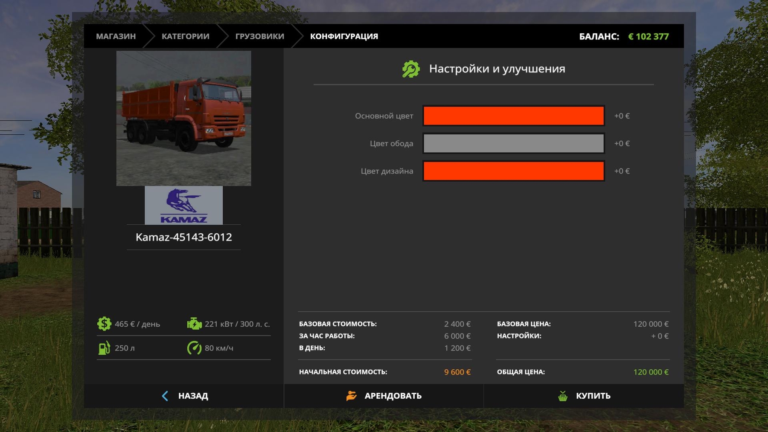Click the daily upkeep dollar gear icon
Viewport: 768px width, 432px height.
(104, 324)
